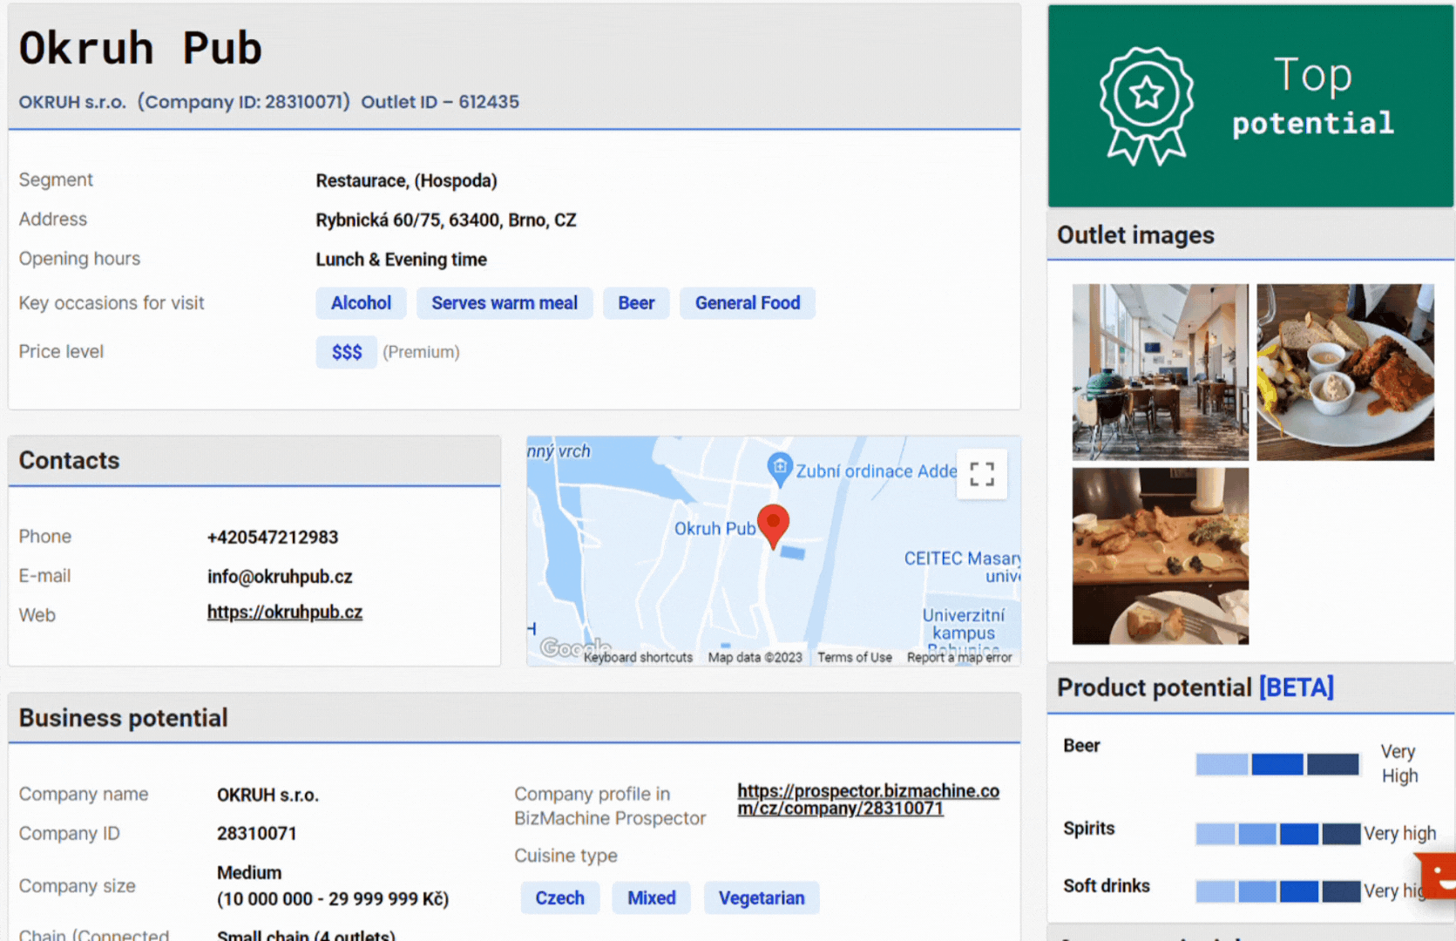
Task: Click the phone number +420547212983
Action: click(273, 538)
